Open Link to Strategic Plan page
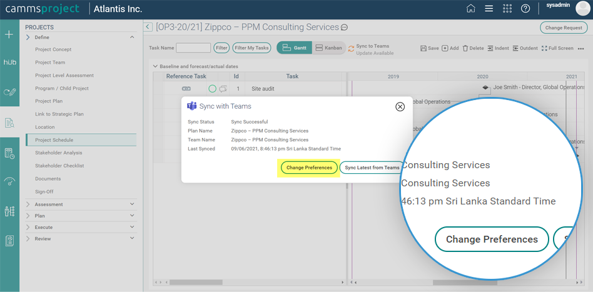The image size is (593, 292). [x=59, y=114]
